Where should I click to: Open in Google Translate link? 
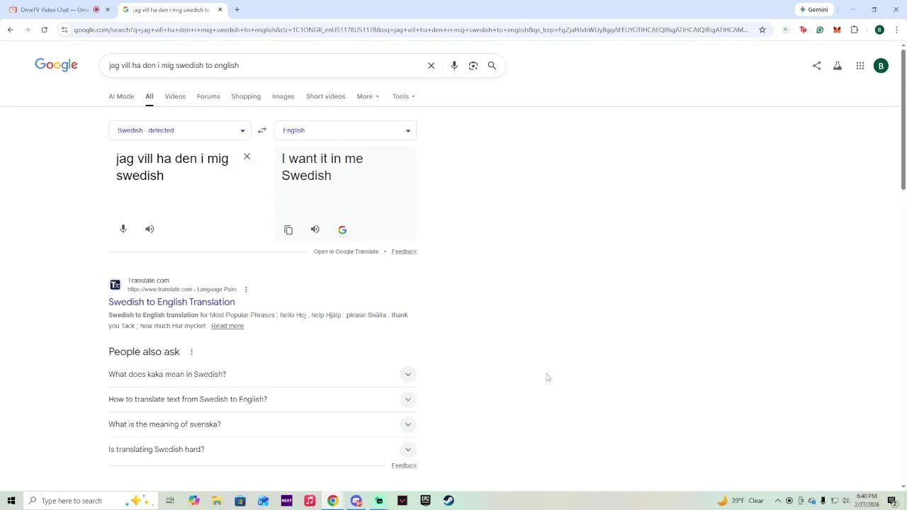(x=346, y=251)
